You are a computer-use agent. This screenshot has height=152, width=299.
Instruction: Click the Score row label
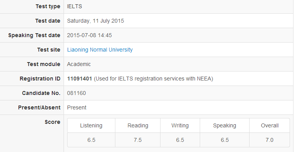click(x=53, y=122)
